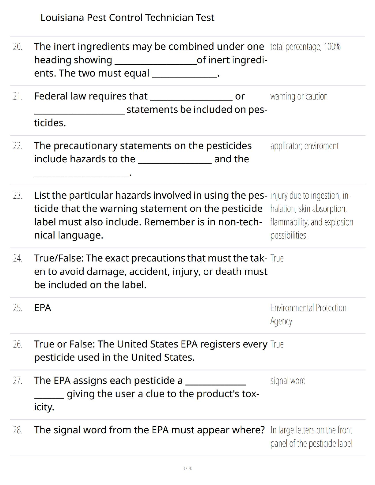Click the 'True' answer for question 24
This screenshot has height=485, width=375.
coord(277,258)
